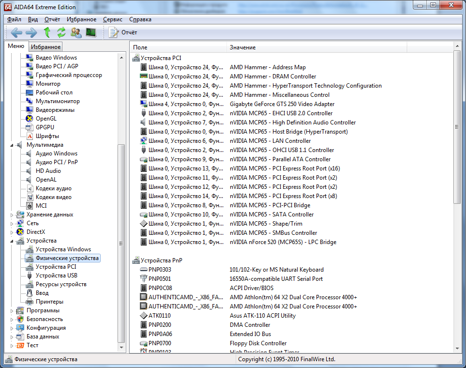Click the Графический процессор icon
The height and width of the screenshot is (368, 466).
(29, 75)
